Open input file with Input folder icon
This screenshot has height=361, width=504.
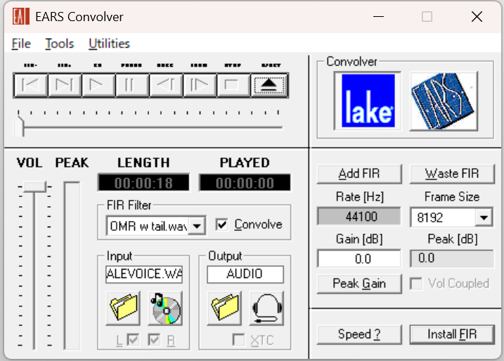[123, 308]
